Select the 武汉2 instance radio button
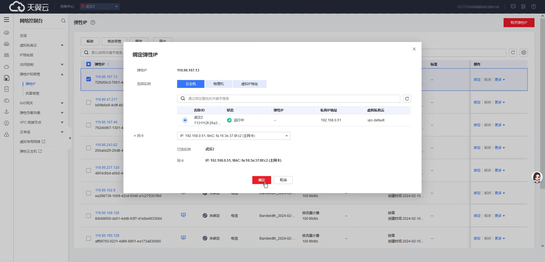The image size is (545, 262). point(185,120)
